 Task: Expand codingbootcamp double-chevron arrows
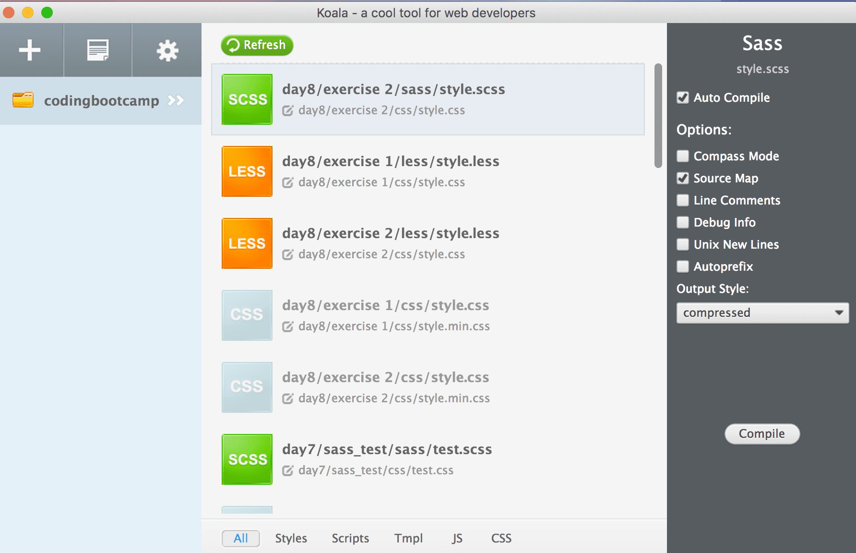(x=176, y=100)
